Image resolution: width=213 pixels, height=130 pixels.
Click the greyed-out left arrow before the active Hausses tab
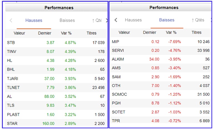(x=11, y=20)
